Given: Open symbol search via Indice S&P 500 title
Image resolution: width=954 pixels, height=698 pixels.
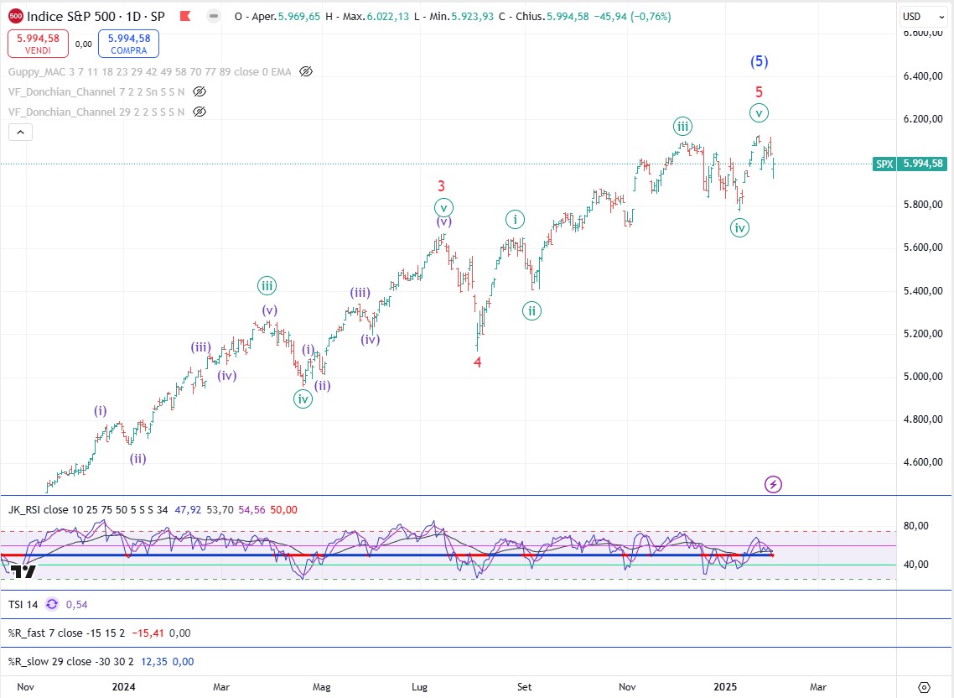Looking at the screenshot, I should [x=95, y=17].
